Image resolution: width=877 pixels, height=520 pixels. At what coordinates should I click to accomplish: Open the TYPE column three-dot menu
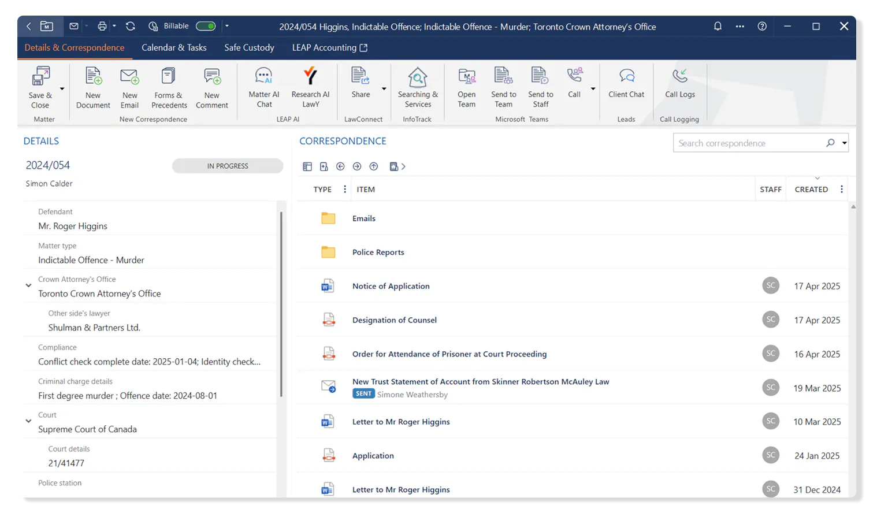[345, 189]
